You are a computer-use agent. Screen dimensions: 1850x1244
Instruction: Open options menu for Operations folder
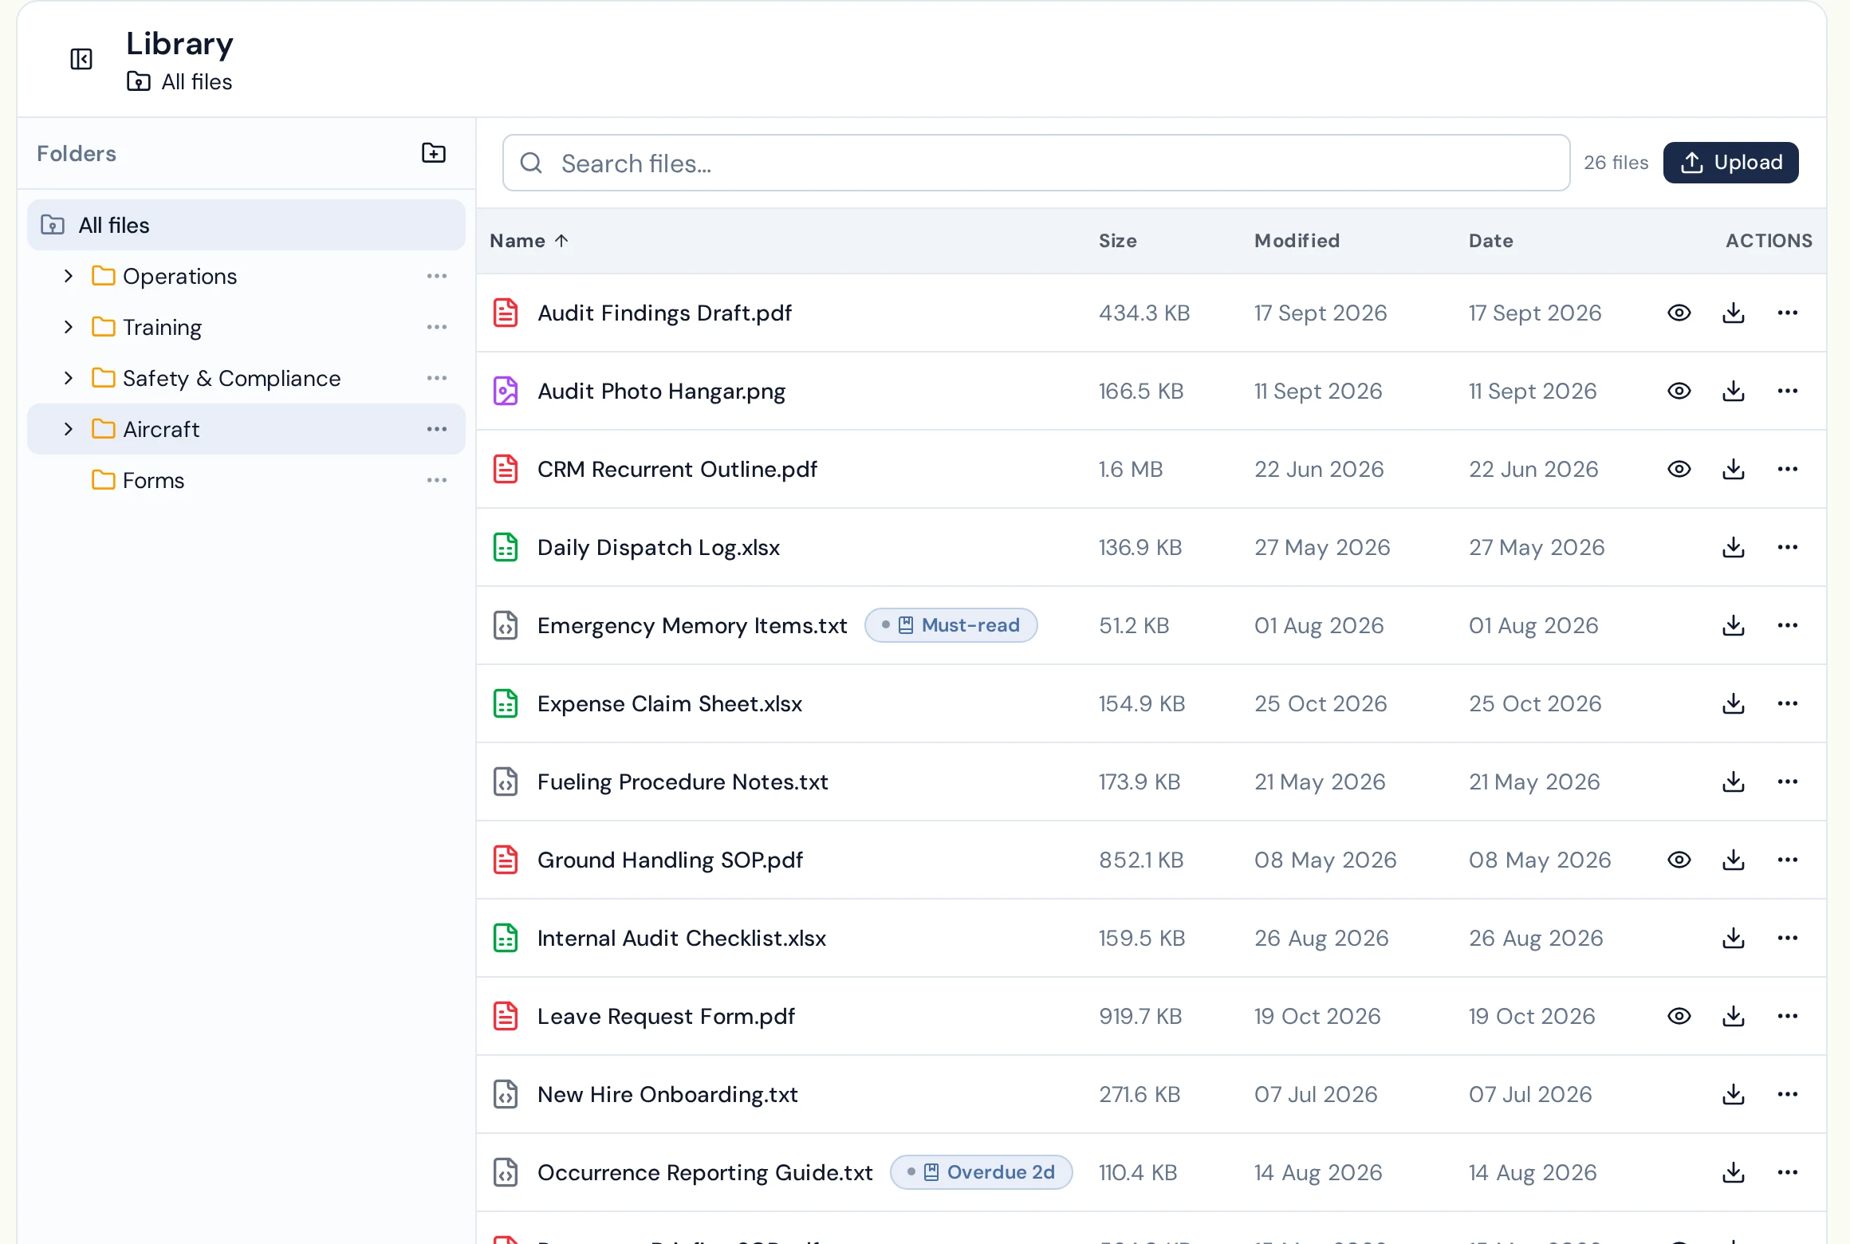[x=437, y=276]
